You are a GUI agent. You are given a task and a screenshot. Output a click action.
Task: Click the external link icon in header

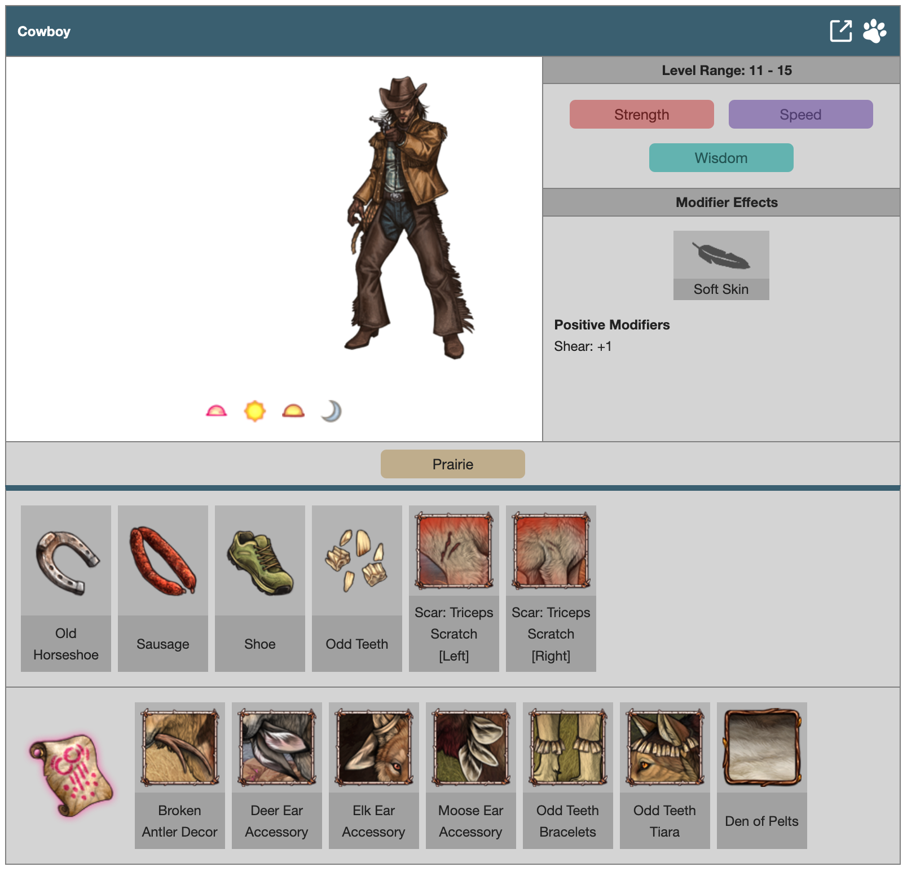[x=840, y=31]
